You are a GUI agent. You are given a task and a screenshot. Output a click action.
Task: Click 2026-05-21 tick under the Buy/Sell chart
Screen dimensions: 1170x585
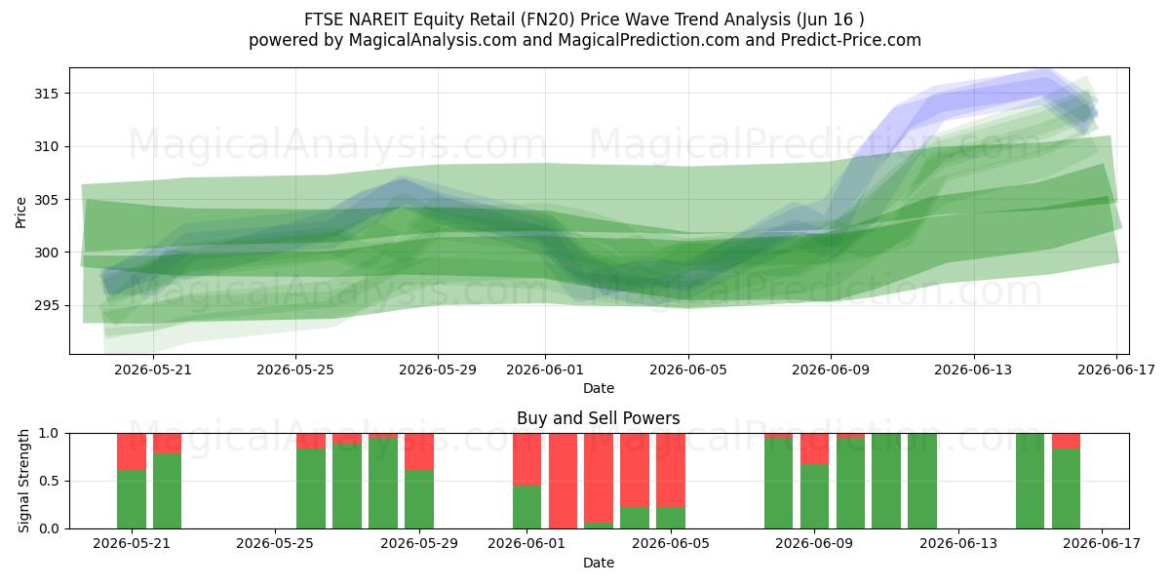(x=132, y=544)
